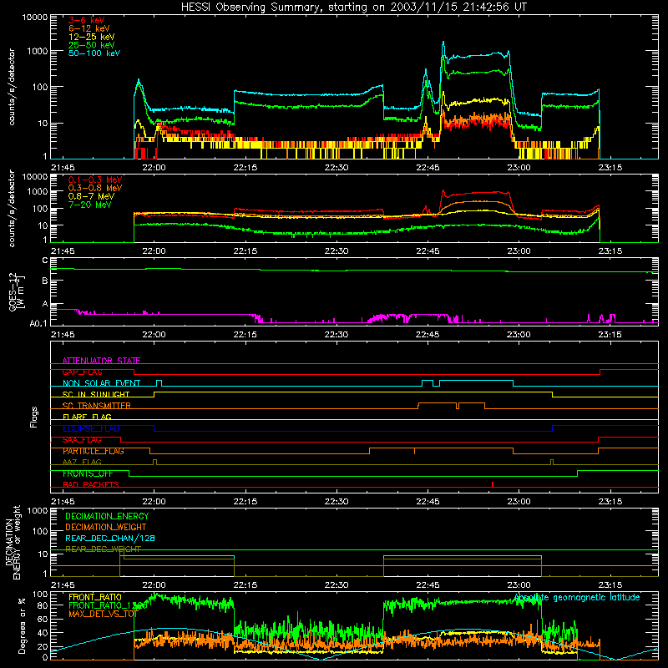Select the ECLIPSE_FLAG label

(91, 428)
